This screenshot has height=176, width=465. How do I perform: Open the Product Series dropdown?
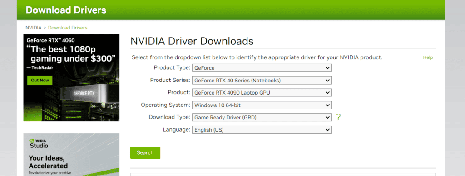pyautogui.click(x=262, y=81)
